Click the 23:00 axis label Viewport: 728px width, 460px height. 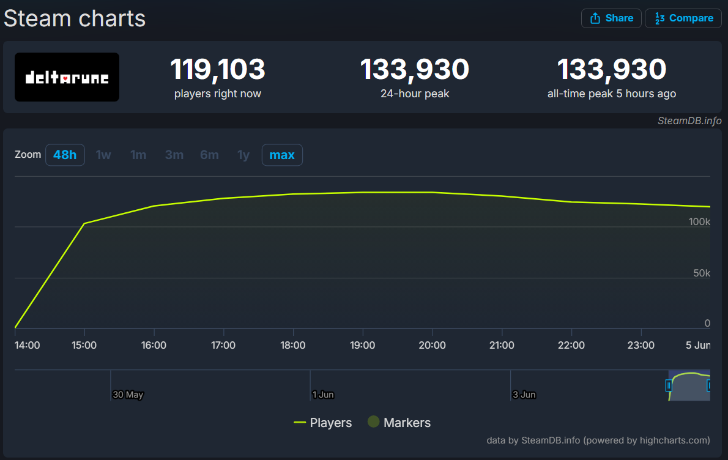(x=641, y=346)
